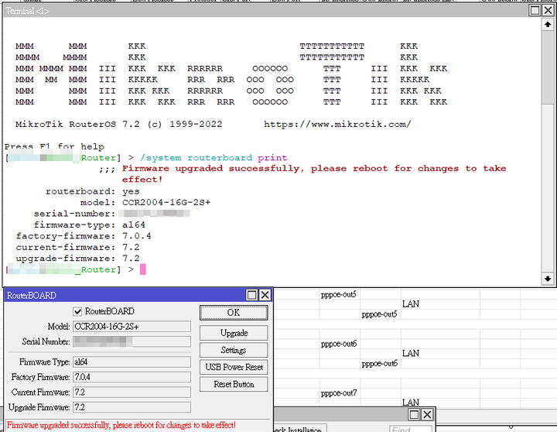Select the pppoe-out6 entry in upper row
Viewport: 557px width, 432px height.
pos(339,344)
